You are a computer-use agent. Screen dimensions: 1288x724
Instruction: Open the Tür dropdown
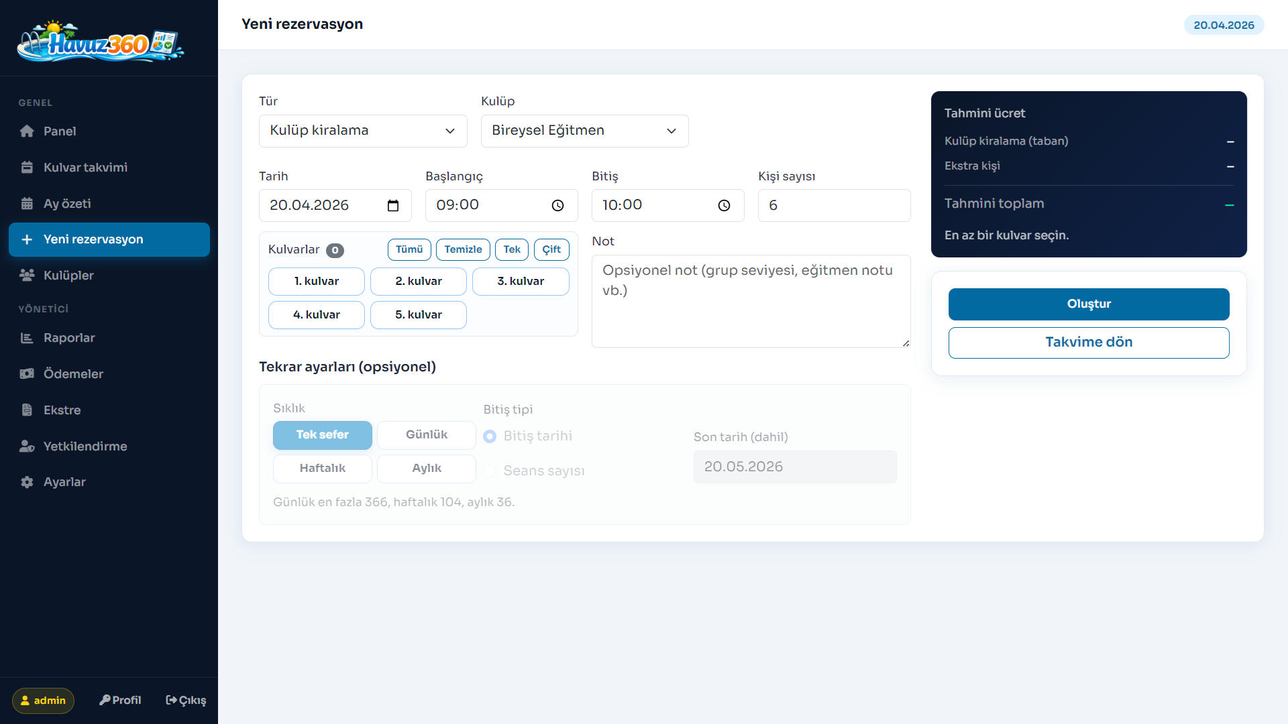tap(363, 131)
